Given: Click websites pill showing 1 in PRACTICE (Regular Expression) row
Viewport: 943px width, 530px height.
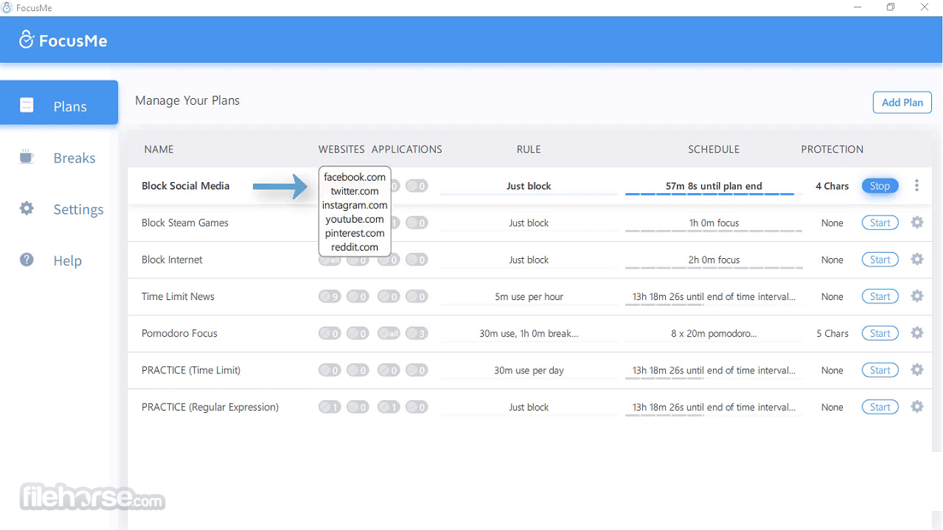Looking at the screenshot, I should pos(330,407).
